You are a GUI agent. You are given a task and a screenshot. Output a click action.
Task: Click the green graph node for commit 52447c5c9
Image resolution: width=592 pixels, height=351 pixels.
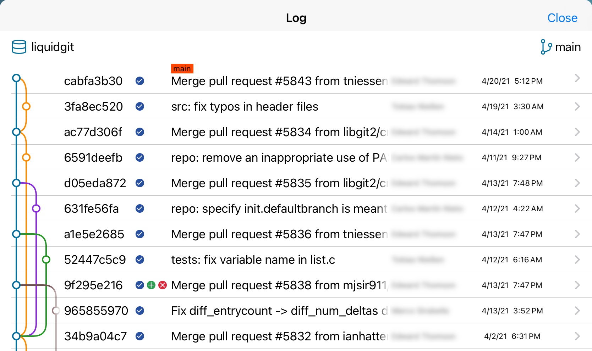click(x=46, y=260)
